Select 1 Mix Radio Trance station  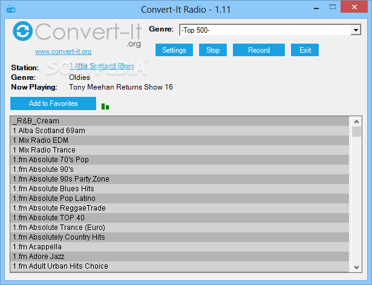(x=180, y=150)
